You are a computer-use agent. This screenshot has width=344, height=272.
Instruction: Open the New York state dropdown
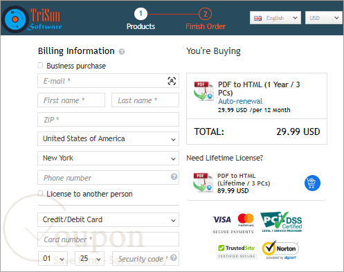click(x=108, y=158)
